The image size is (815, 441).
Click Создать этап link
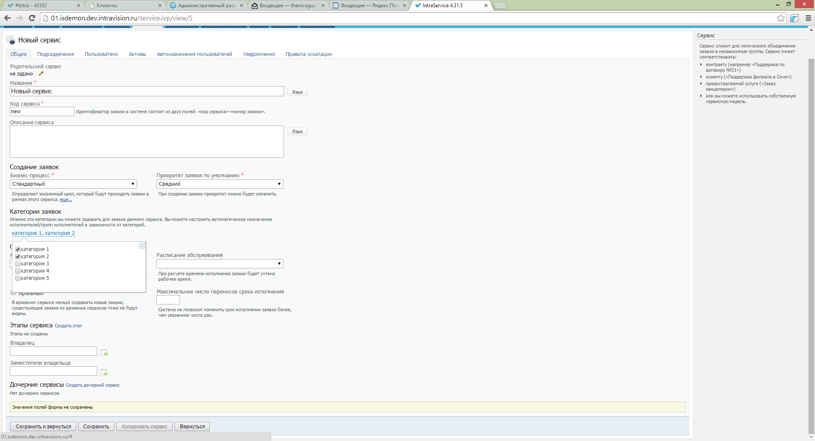click(68, 326)
